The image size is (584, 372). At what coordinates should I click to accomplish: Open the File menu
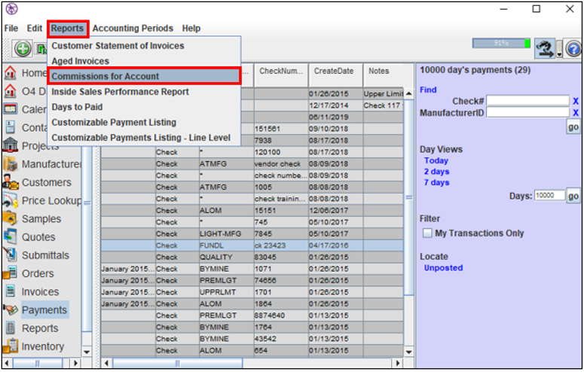[11, 29]
